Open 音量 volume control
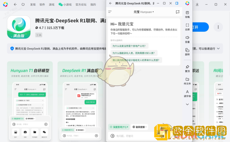 (x=187, y=39)
